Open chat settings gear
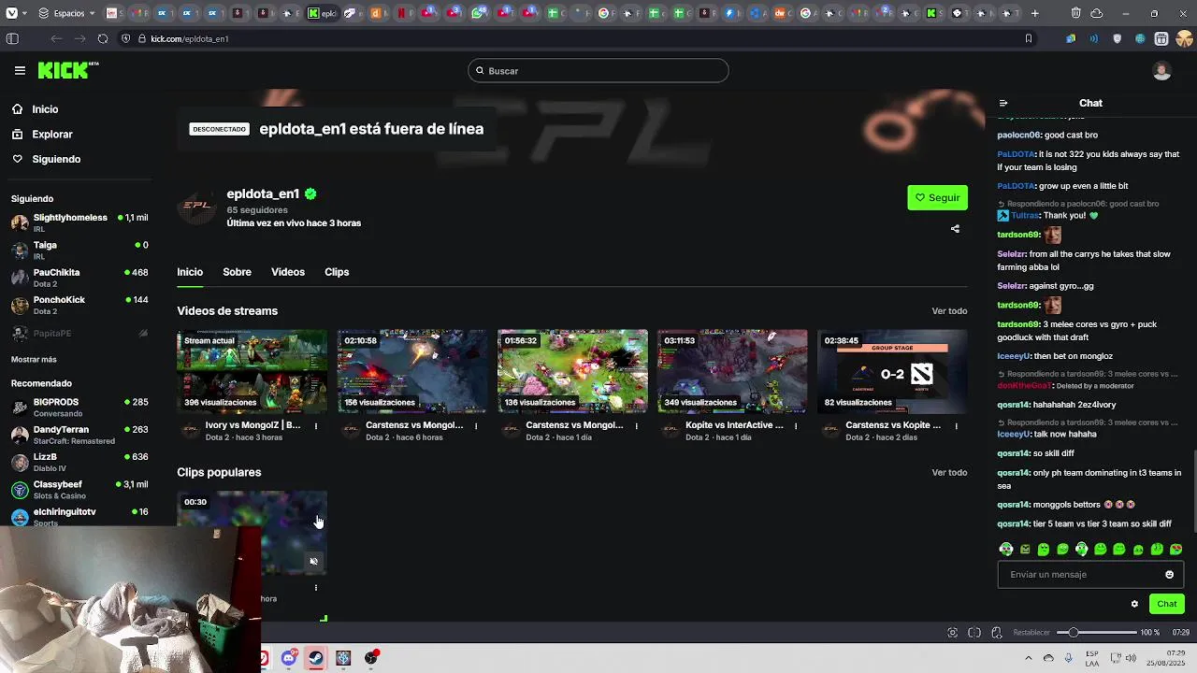 pos(1134,604)
